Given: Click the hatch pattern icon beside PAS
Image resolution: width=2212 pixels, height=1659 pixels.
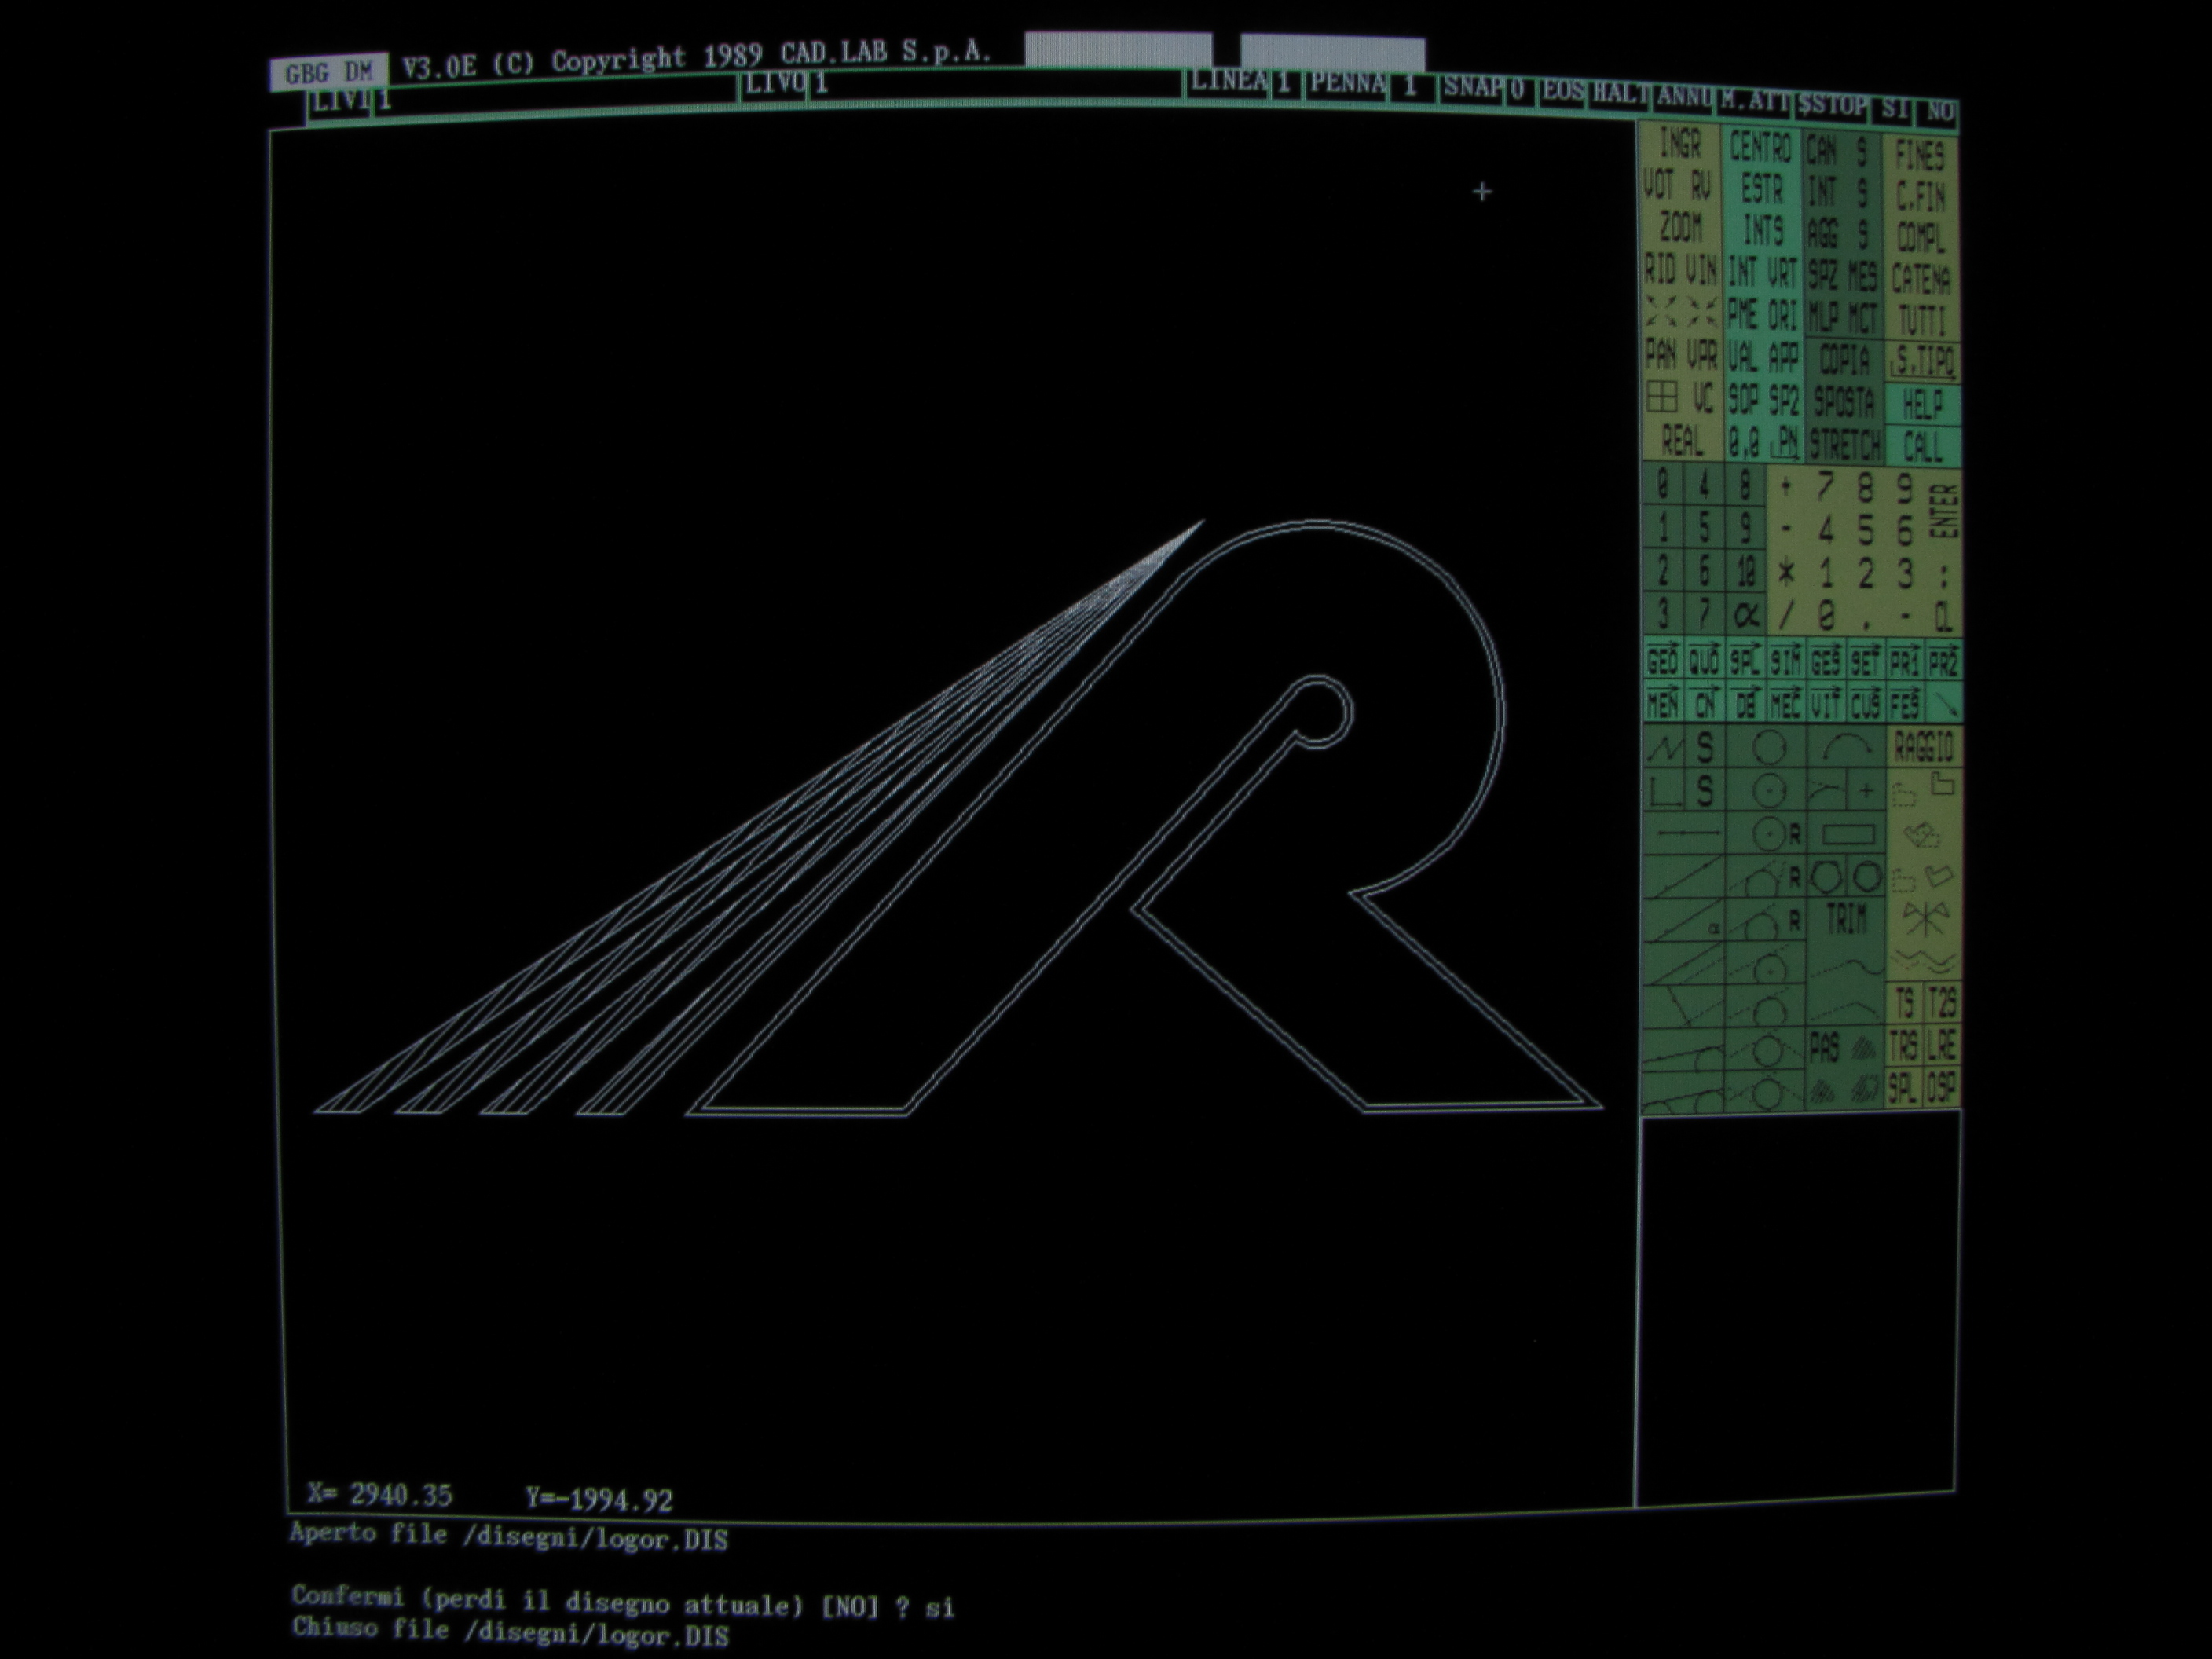Looking at the screenshot, I should point(1864,1048).
